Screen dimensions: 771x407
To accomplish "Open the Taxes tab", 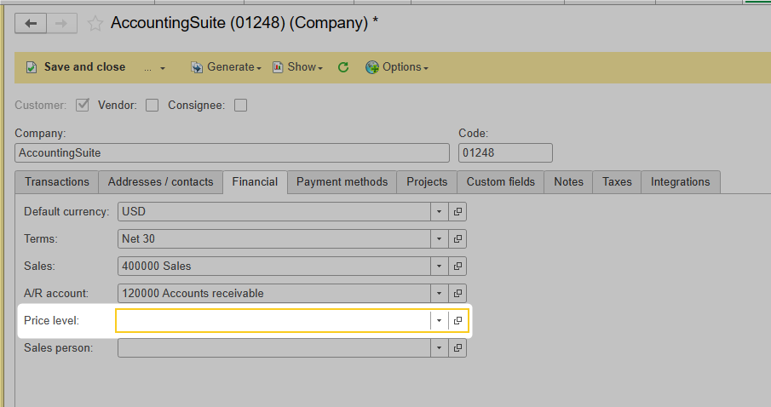I will tap(617, 182).
